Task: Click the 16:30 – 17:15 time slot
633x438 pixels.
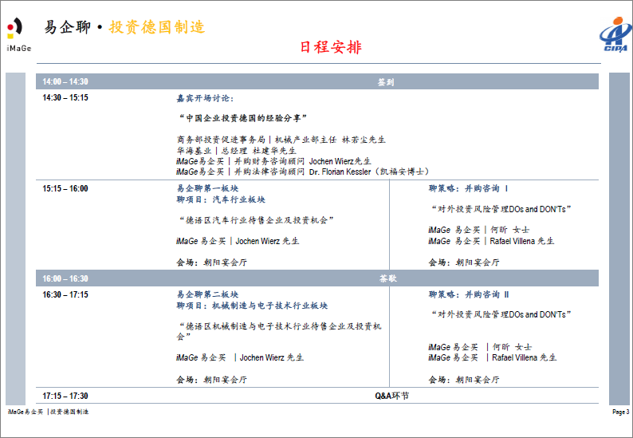Action: pyautogui.click(x=65, y=294)
